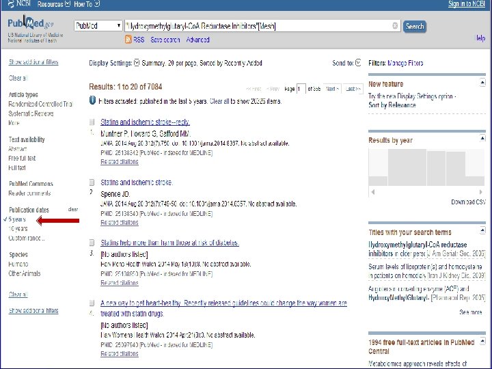Open Hydroxymethylglutaryl-CoA reductase inhibitors in older persons title
492x369 pixels.
point(426,249)
